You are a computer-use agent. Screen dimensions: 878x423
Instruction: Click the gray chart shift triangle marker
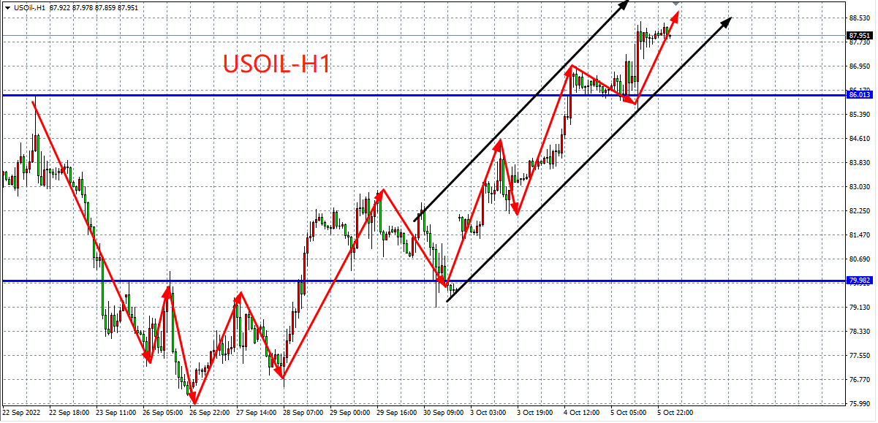click(x=676, y=4)
